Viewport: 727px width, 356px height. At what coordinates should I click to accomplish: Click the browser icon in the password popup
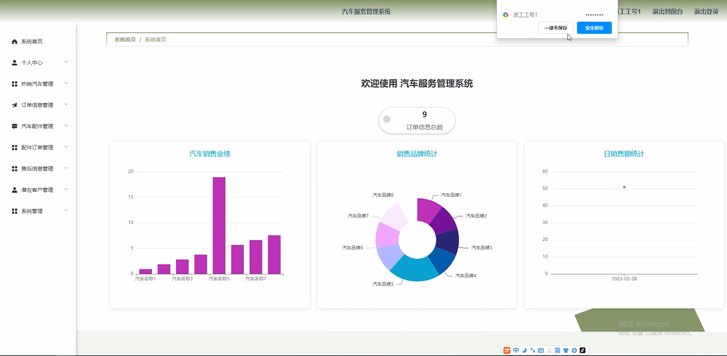(506, 15)
